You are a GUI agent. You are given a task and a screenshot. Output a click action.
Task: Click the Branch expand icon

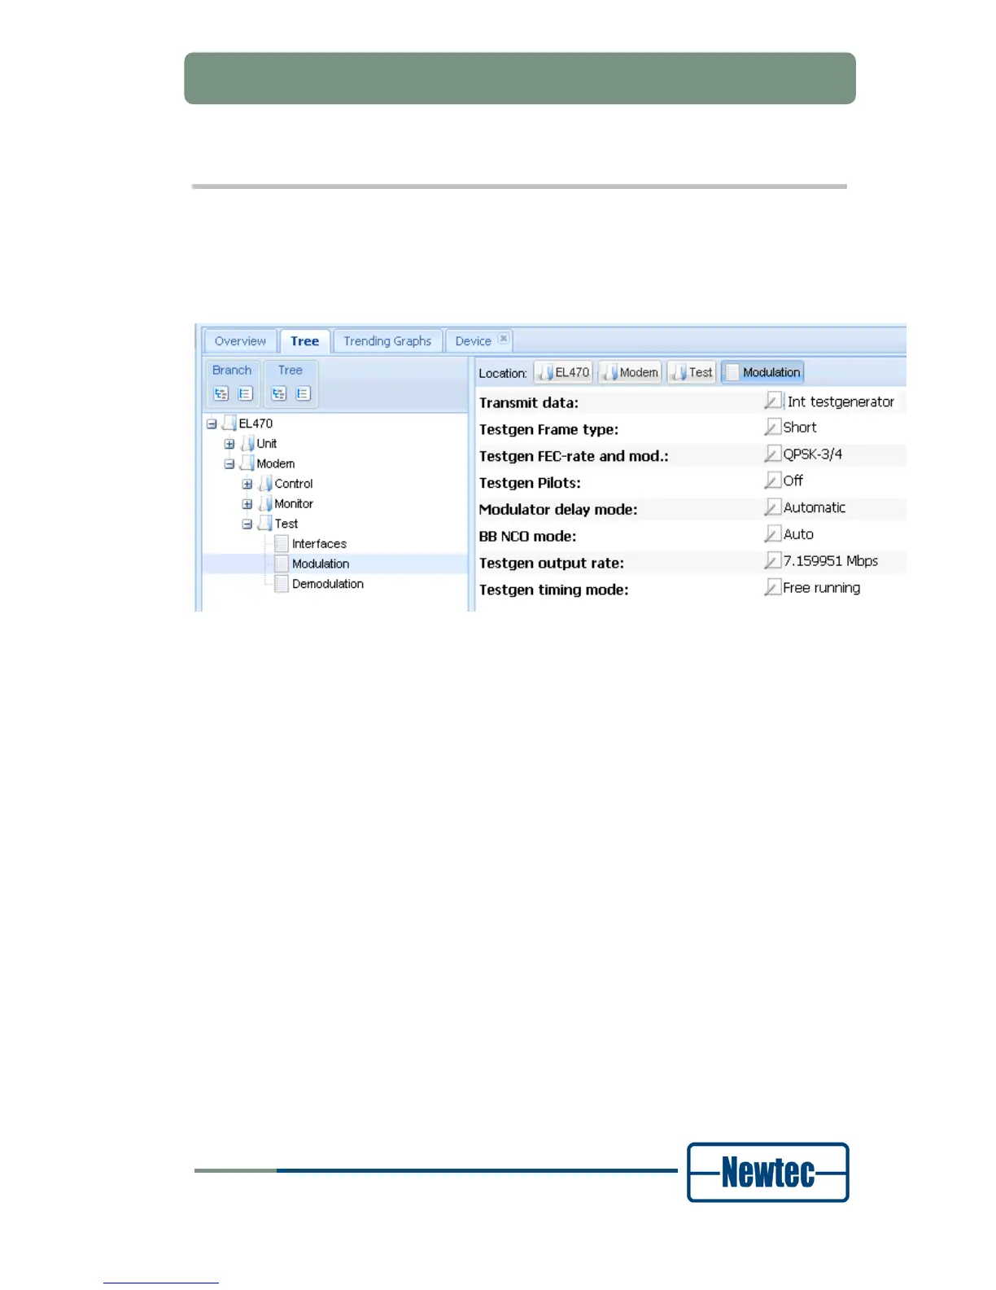(x=221, y=393)
